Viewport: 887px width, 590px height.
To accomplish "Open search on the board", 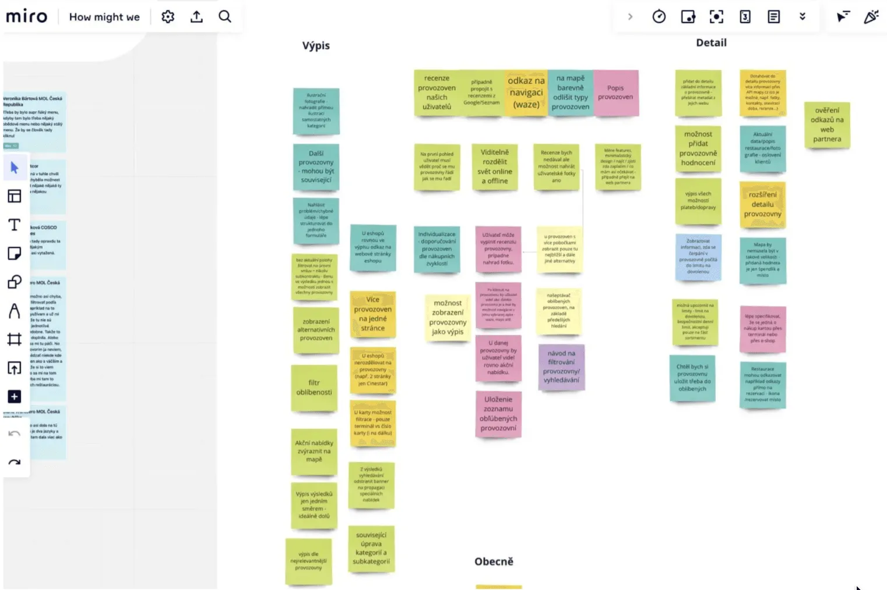I will pyautogui.click(x=225, y=17).
